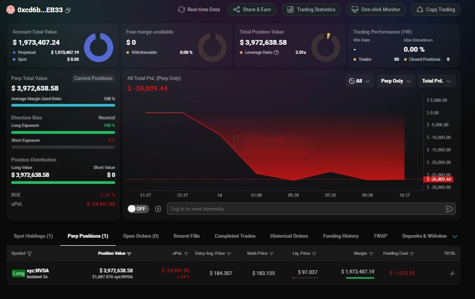Expand the Total PnL dropdown
Screen dimensions: 475x299
[x=436, y=81]
